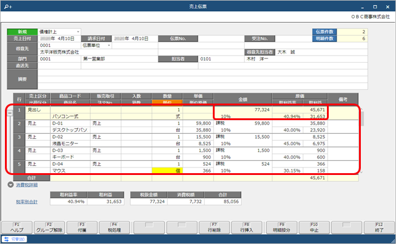Image resolution: width=396 pixels, height=244 pixels.
Task: Click consumption tax value 7,732
Action: tap(196, 201)
